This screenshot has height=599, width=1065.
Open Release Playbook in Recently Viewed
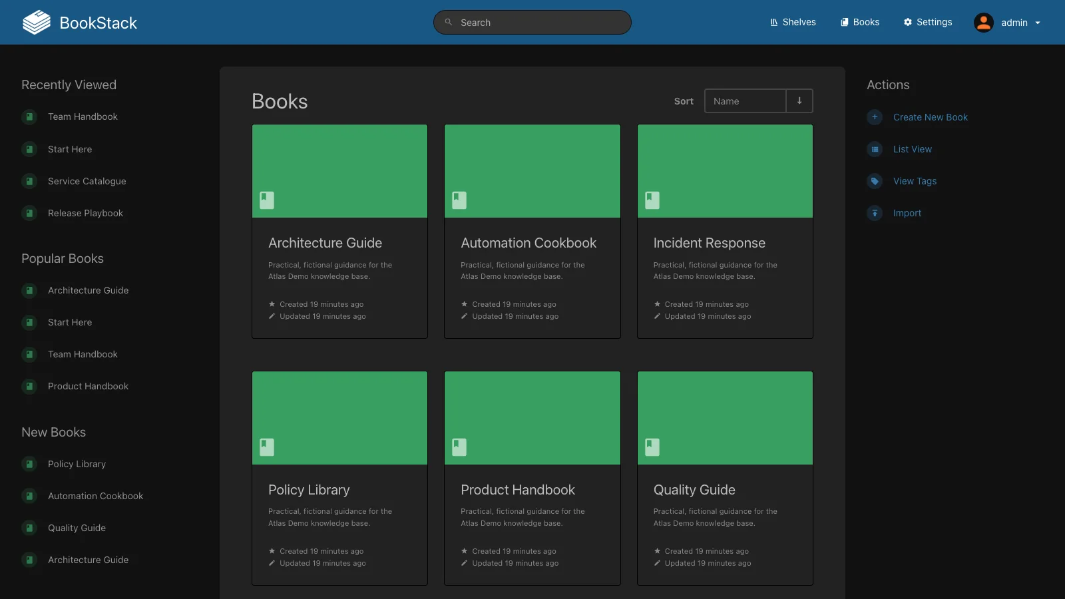85,213
